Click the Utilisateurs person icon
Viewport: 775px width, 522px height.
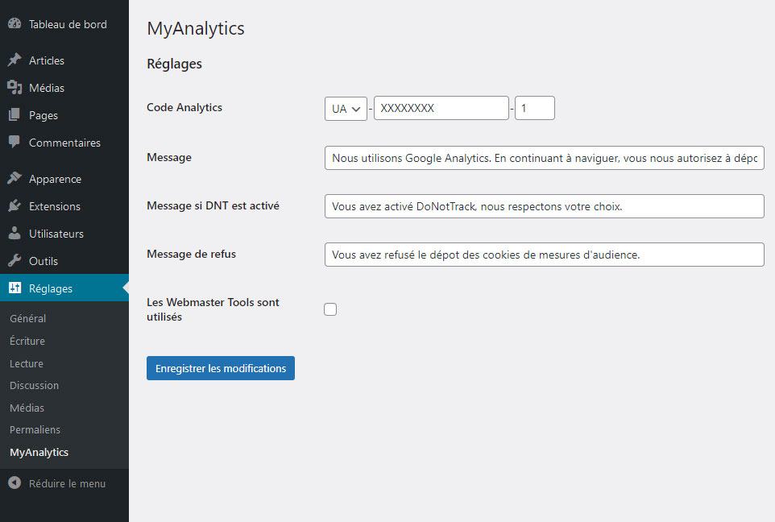15,233
